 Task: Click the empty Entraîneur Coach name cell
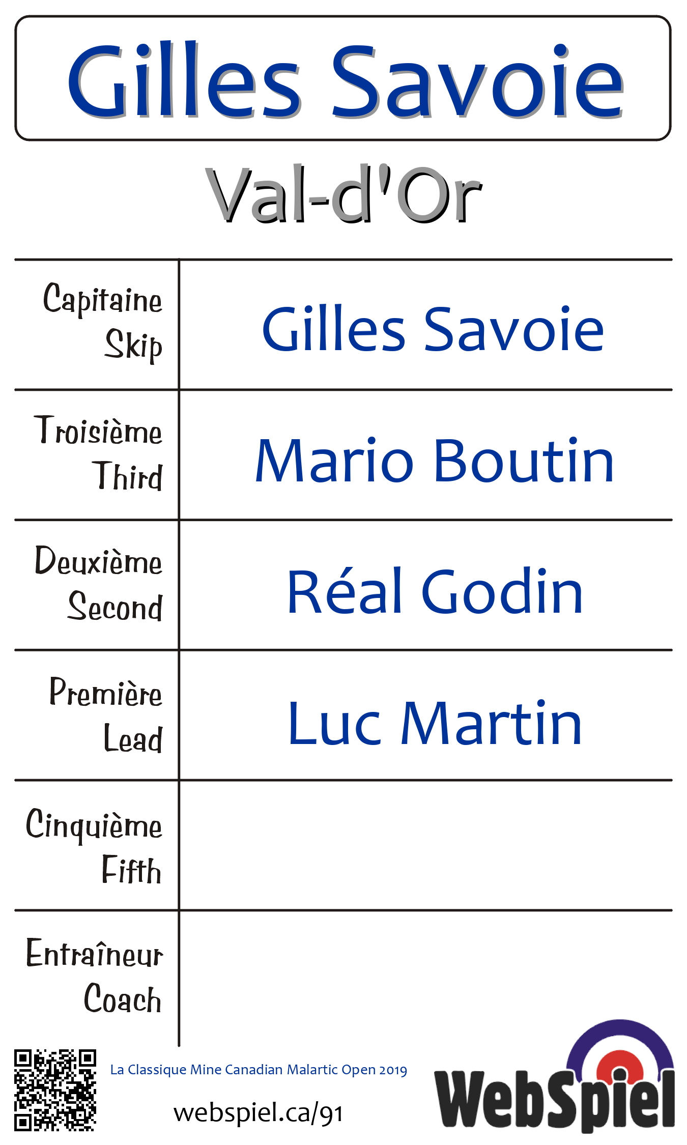tap(425, 976)
